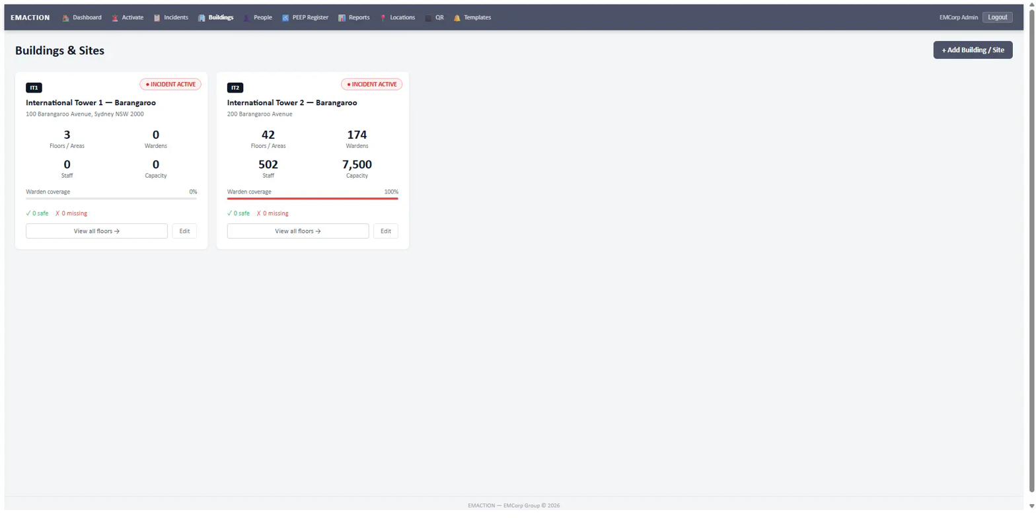Click the 7,500 Capacity value
Viewport: 1036px width, 518px height.
point(357,165)
